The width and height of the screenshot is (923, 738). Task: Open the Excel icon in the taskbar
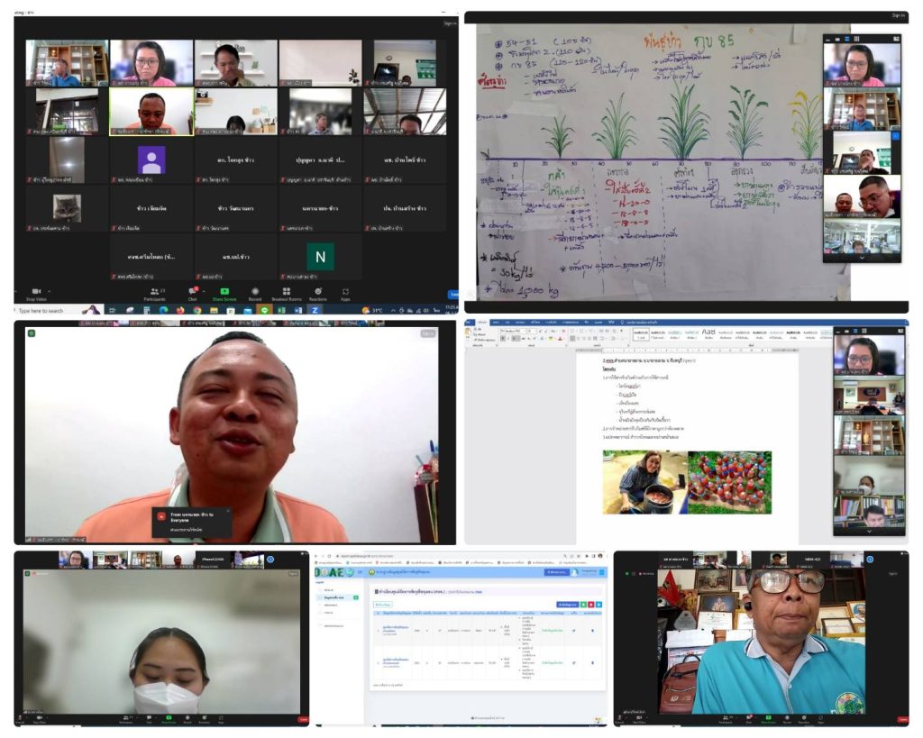click(x=280, y=310)
